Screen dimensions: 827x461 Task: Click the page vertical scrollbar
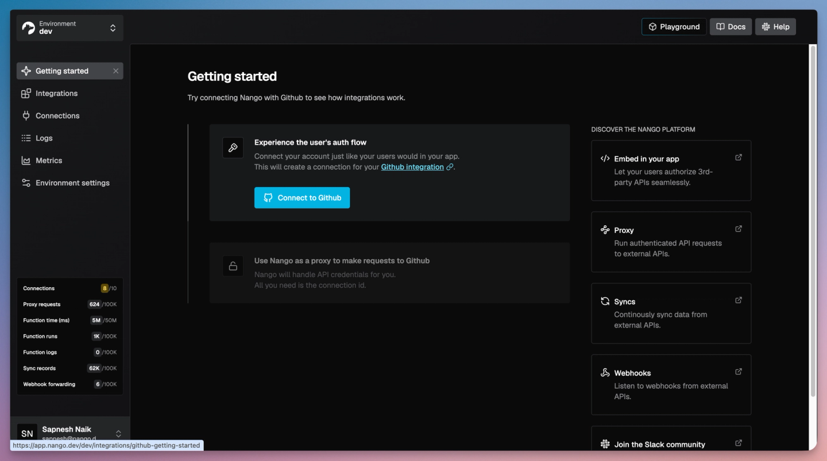[813, 221]
